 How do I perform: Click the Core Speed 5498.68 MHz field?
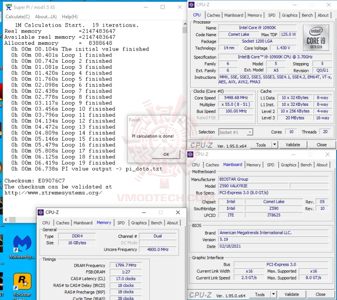pos(236,98)
